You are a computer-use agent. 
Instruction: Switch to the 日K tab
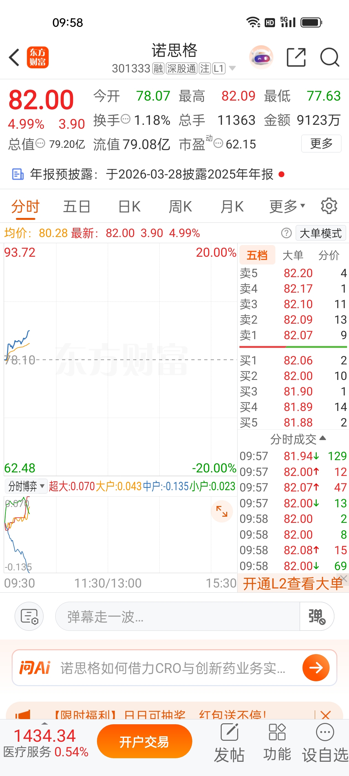pos(129,206)
